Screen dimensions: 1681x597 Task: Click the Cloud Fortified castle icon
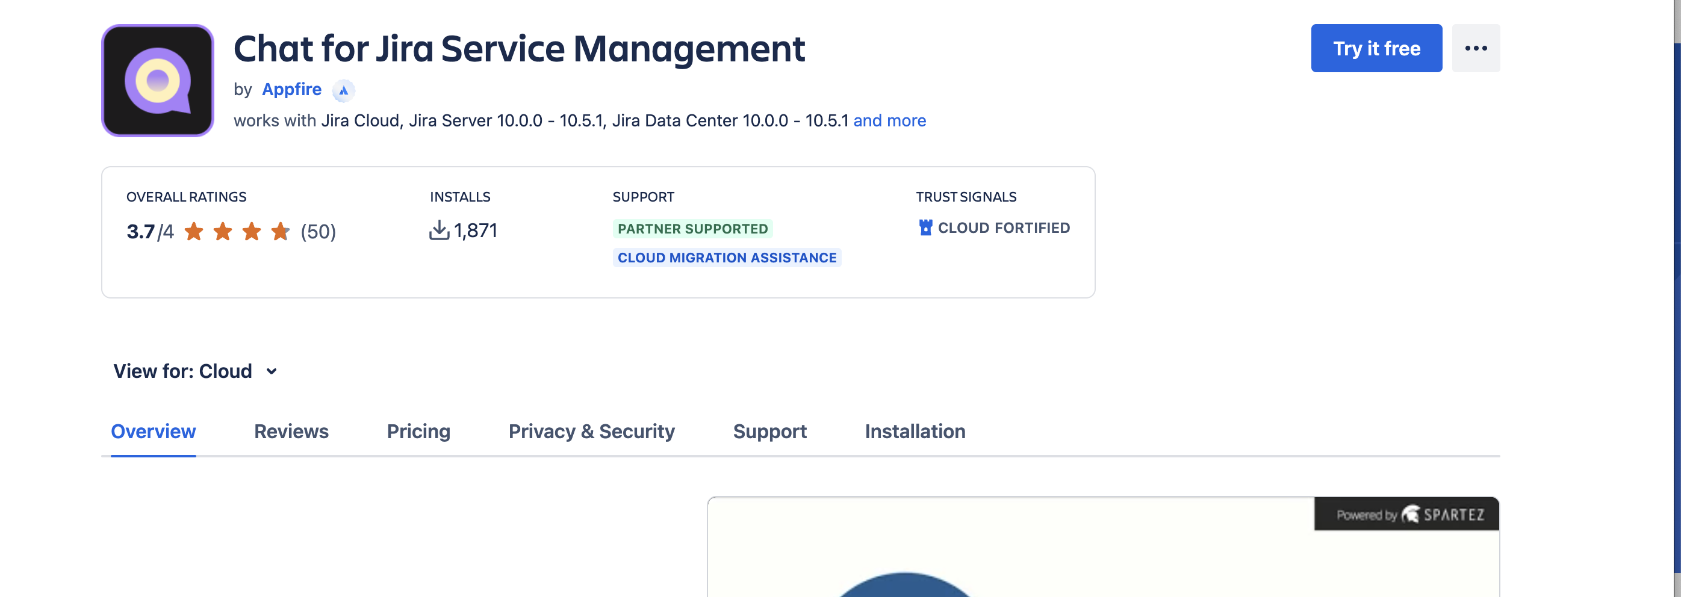click(925, 227)
